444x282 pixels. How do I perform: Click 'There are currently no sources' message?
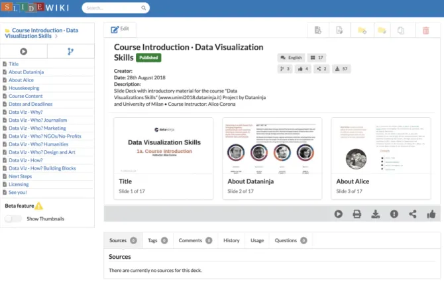click(155, 270)
